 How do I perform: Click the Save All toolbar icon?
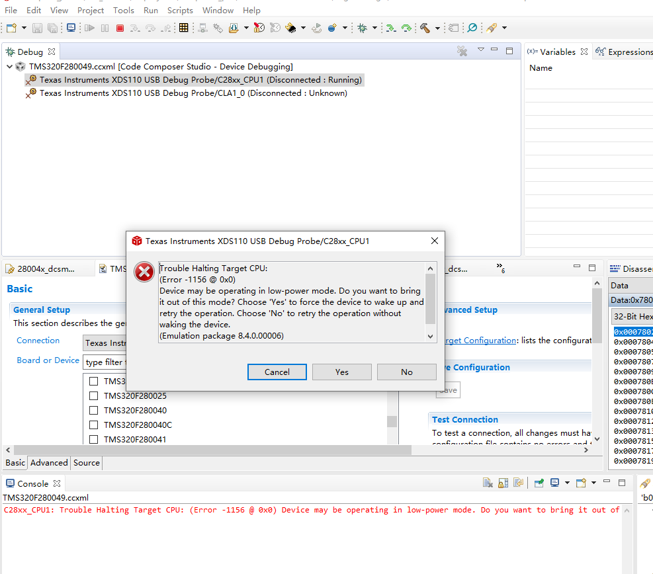(52, 28)
